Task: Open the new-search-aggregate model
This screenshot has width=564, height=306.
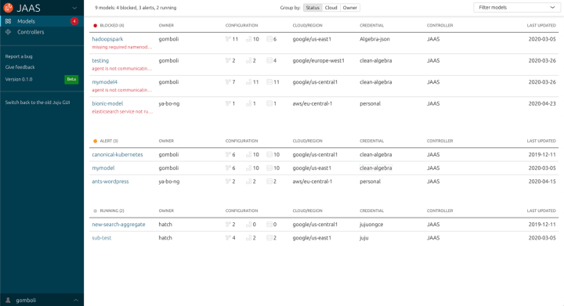Action: click(119, 224)
